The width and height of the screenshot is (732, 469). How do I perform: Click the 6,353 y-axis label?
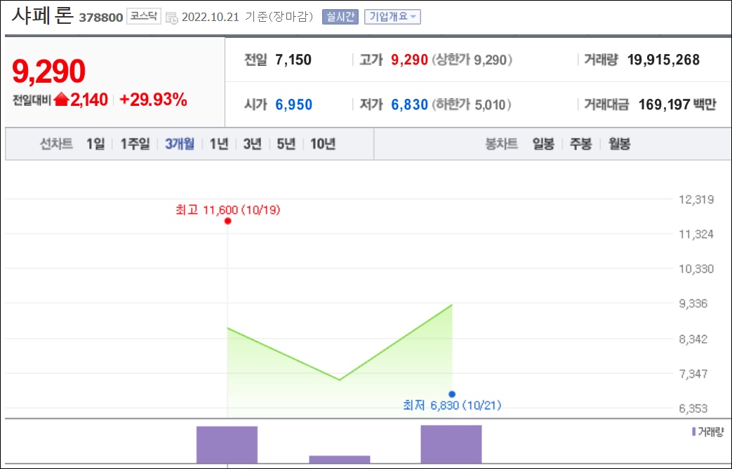(693, 409)
